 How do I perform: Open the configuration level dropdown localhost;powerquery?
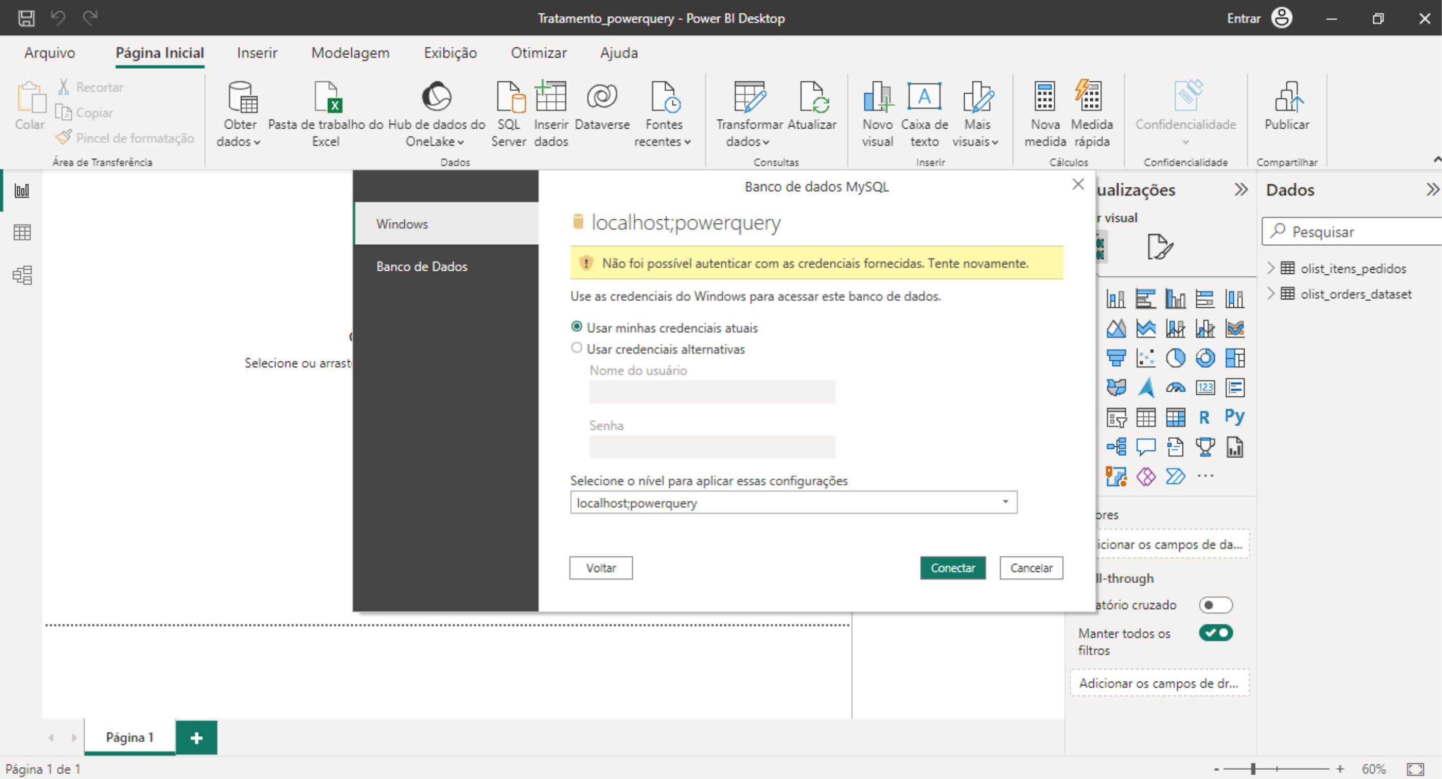point(793,503)
